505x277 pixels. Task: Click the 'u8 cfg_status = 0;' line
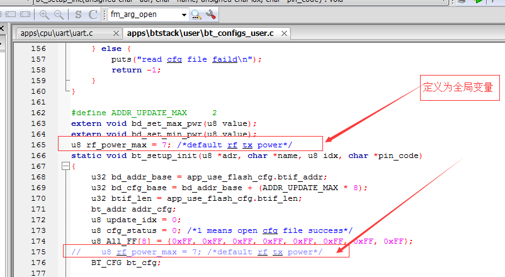click(x=222, y=230)
